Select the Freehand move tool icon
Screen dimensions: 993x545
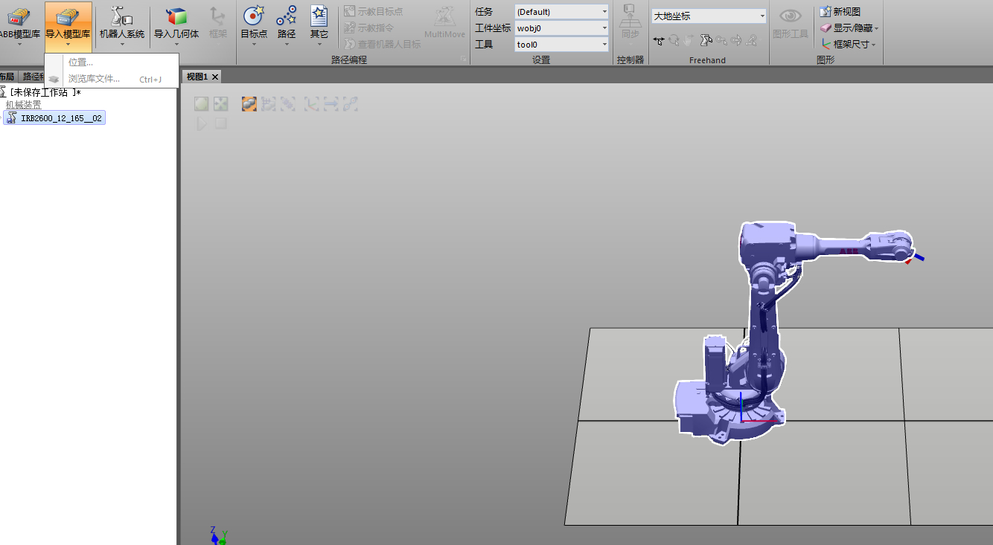[x=659, y=41]
